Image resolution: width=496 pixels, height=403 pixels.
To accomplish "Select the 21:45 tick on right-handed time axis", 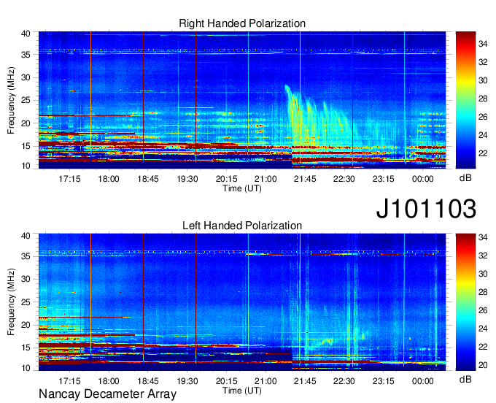I will point(305,179).
